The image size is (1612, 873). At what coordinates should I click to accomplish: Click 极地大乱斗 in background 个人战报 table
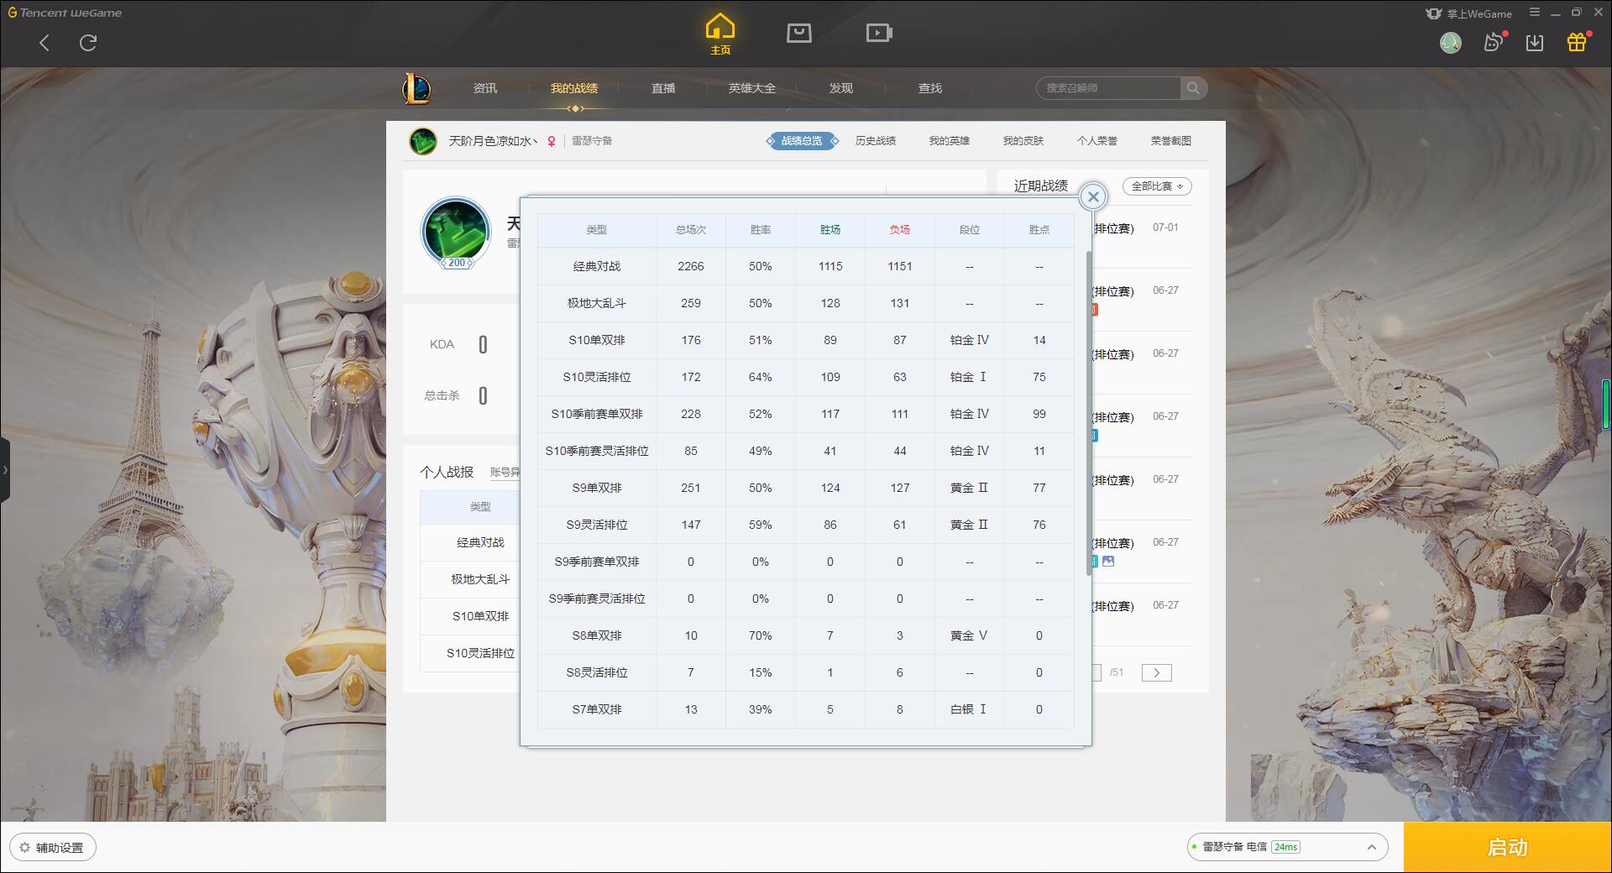coord(480,579)
